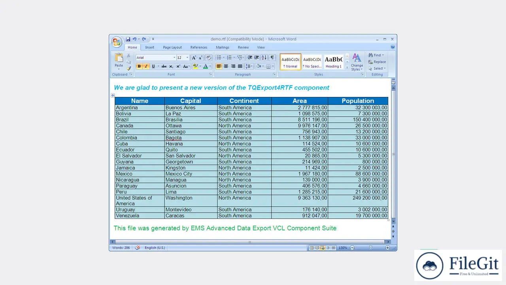Zoom in with the plus button
The width and height of the screenshot is (506, 285).
(x=387, y=248)
